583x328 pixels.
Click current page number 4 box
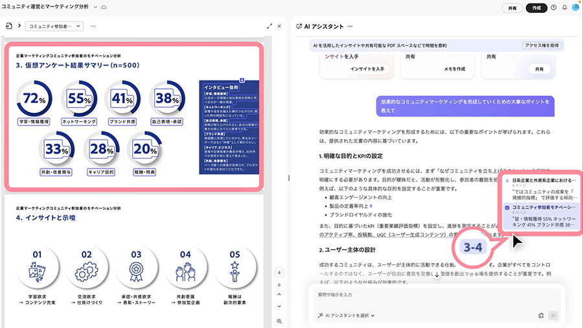(279, 273)
